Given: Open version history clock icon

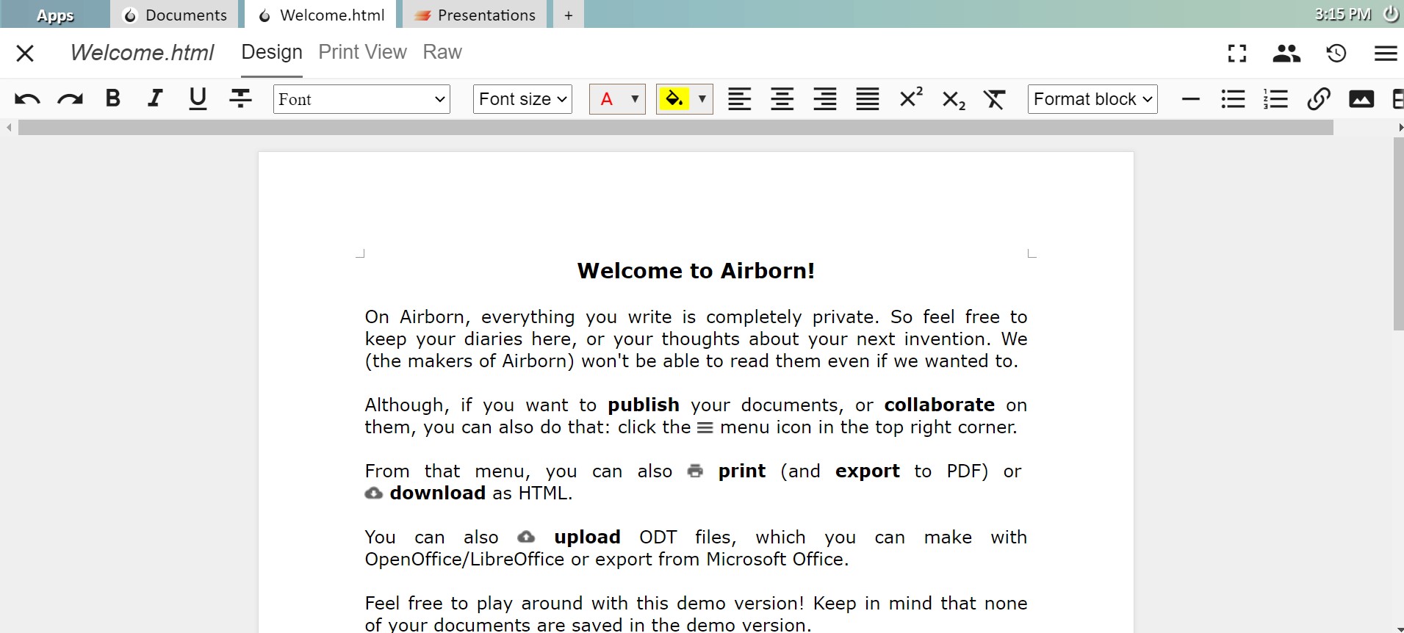Looking at the screenshot, I should click(x=1336, y=53).
